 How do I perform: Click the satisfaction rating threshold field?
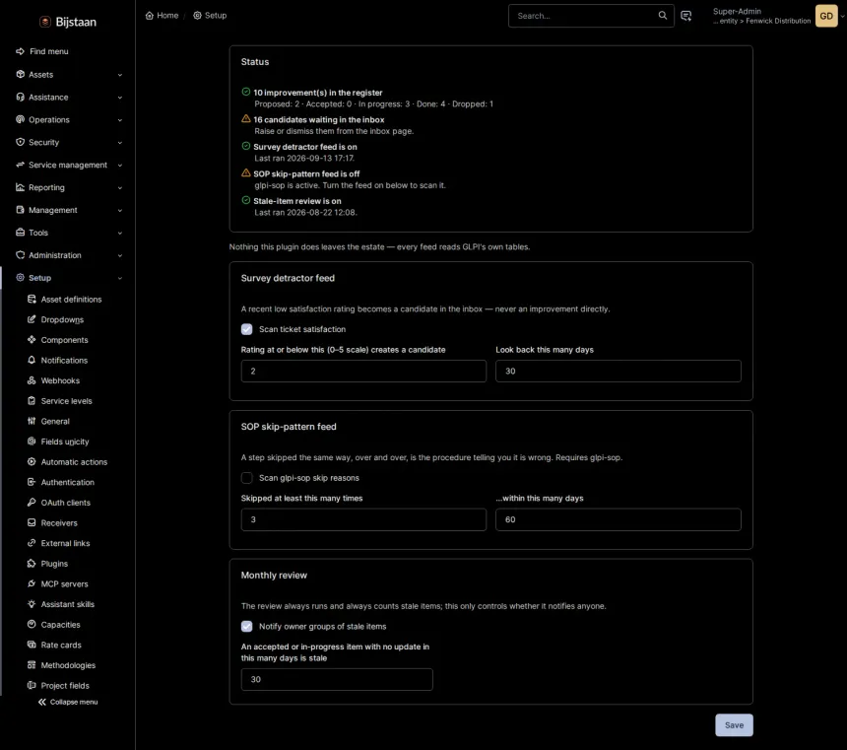click(363, 371)
